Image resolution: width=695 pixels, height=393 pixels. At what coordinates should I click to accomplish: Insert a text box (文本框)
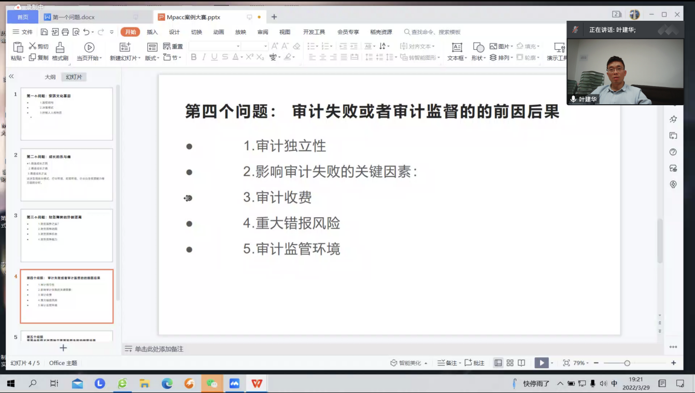[457, 48]
